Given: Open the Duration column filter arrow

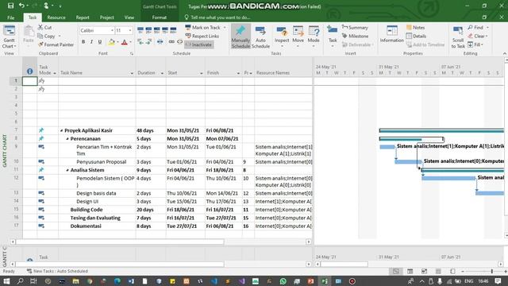Looking at the screenshot, I should 162,73.
